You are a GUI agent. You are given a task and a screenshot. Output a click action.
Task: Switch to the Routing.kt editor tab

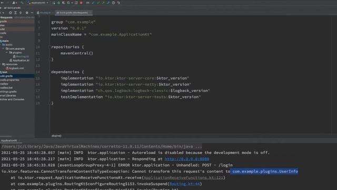click(44, 13)
